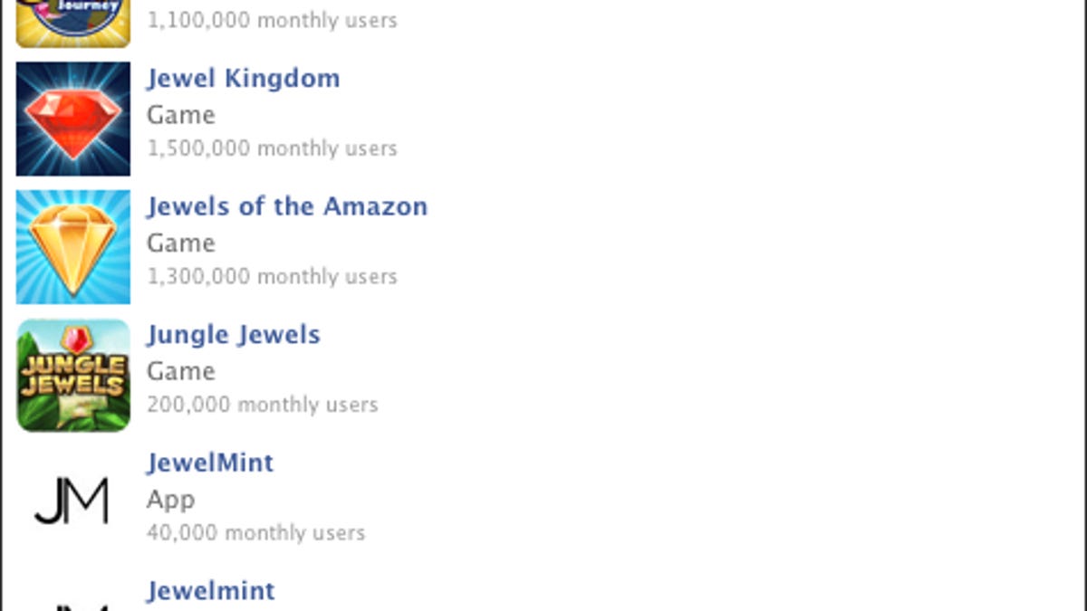Click the 1,100,000 monthly users text
The width and height of the screenshot is (1087, 611).
272,20
